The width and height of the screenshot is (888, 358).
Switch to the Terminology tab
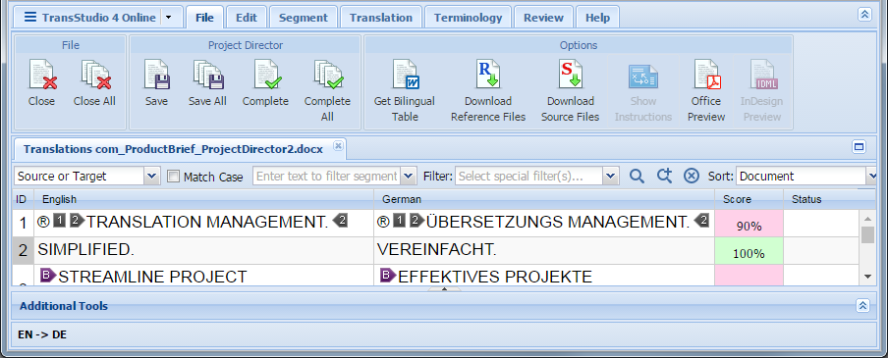[468, 18]
